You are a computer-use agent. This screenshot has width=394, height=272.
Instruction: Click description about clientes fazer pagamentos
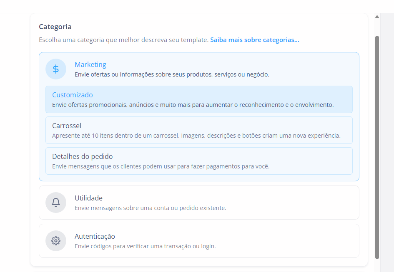161,166
